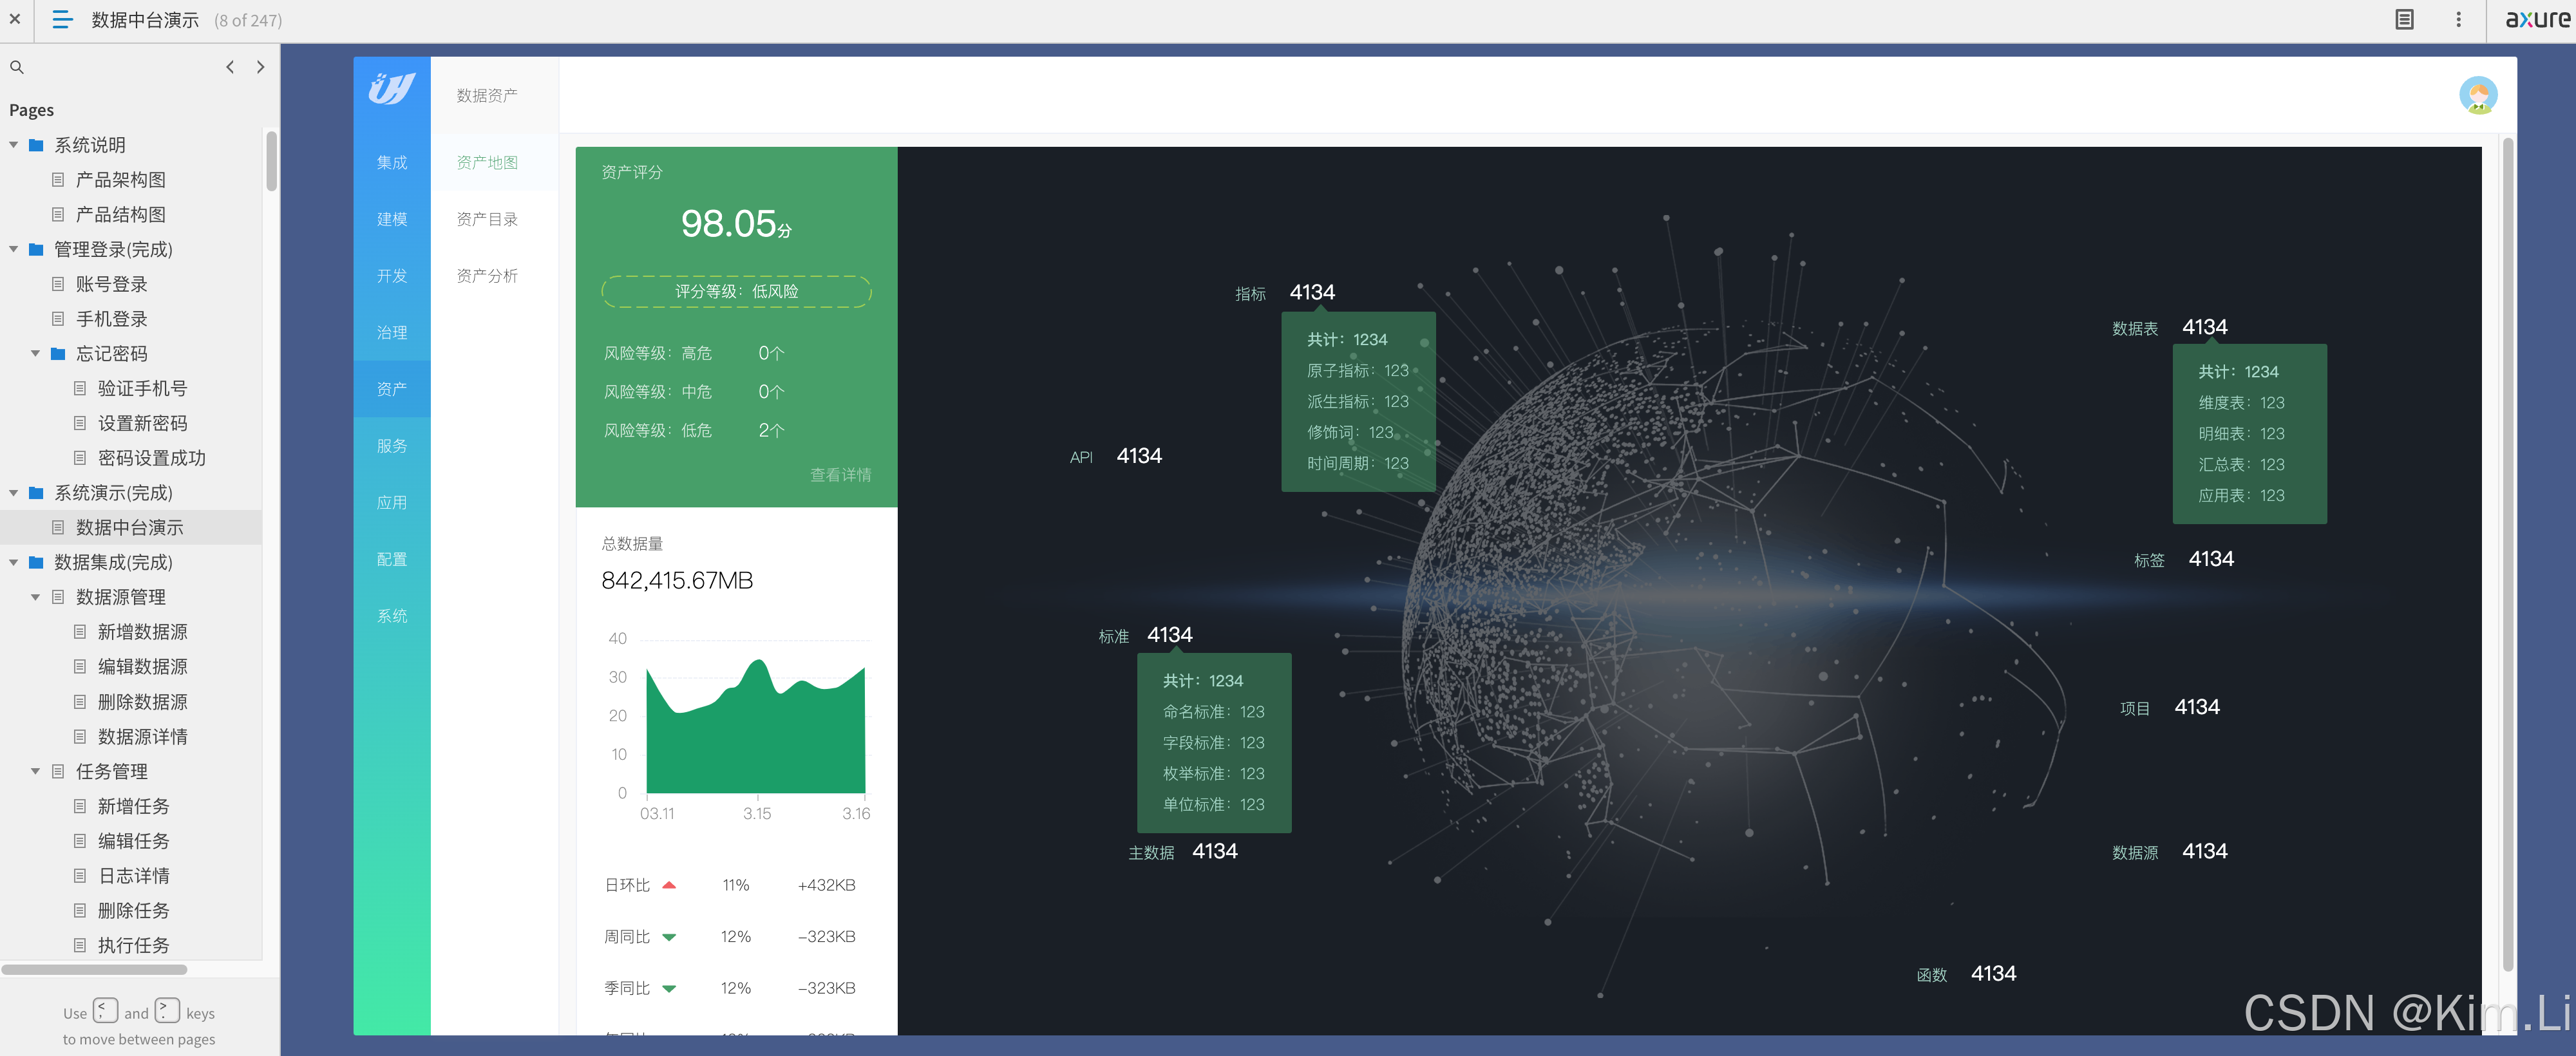Open the 删除数据源 page
The height and width of the screenshot is (1056, 2576).
tap(143, 702)
